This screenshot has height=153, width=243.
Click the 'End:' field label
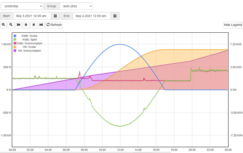tap(67, 16)
